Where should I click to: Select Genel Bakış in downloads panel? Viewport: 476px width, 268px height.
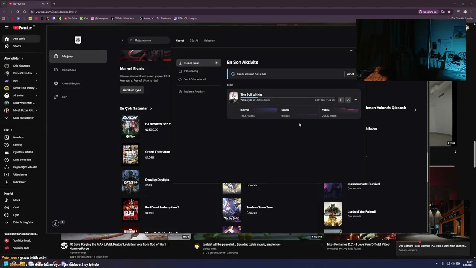199,63
